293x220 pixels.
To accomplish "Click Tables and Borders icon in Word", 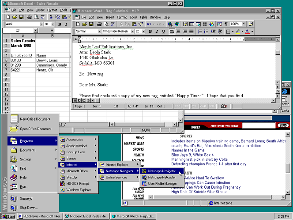I will click(185, 24).
